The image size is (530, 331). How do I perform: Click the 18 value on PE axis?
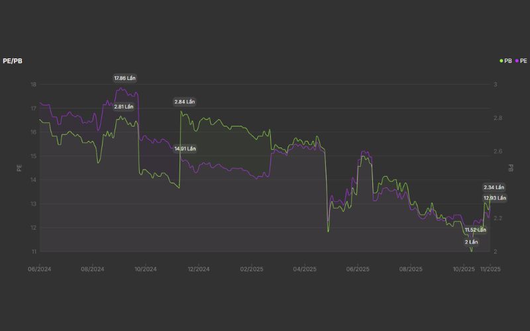[33, 85]
